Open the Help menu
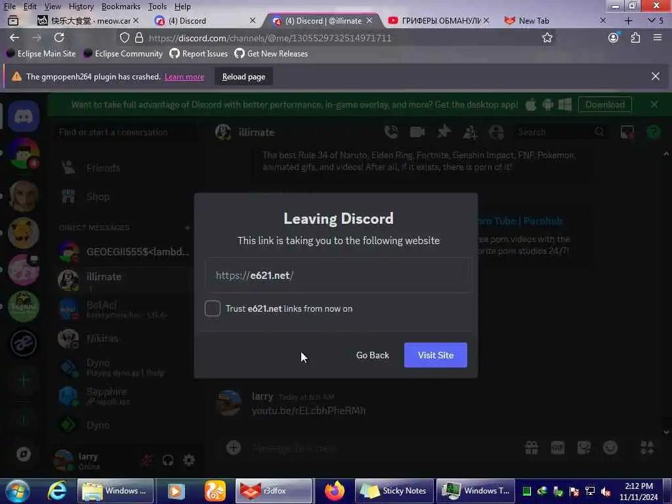The width and height of the screenshot is (672, 504). click(x=182, y=7)
